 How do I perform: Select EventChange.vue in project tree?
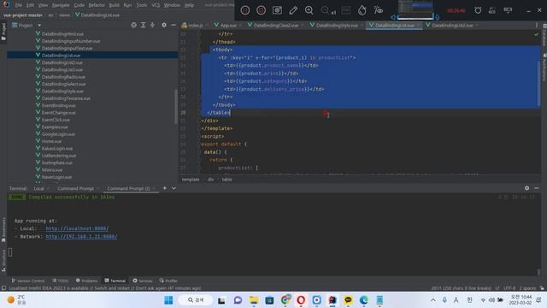coord(58,112)
